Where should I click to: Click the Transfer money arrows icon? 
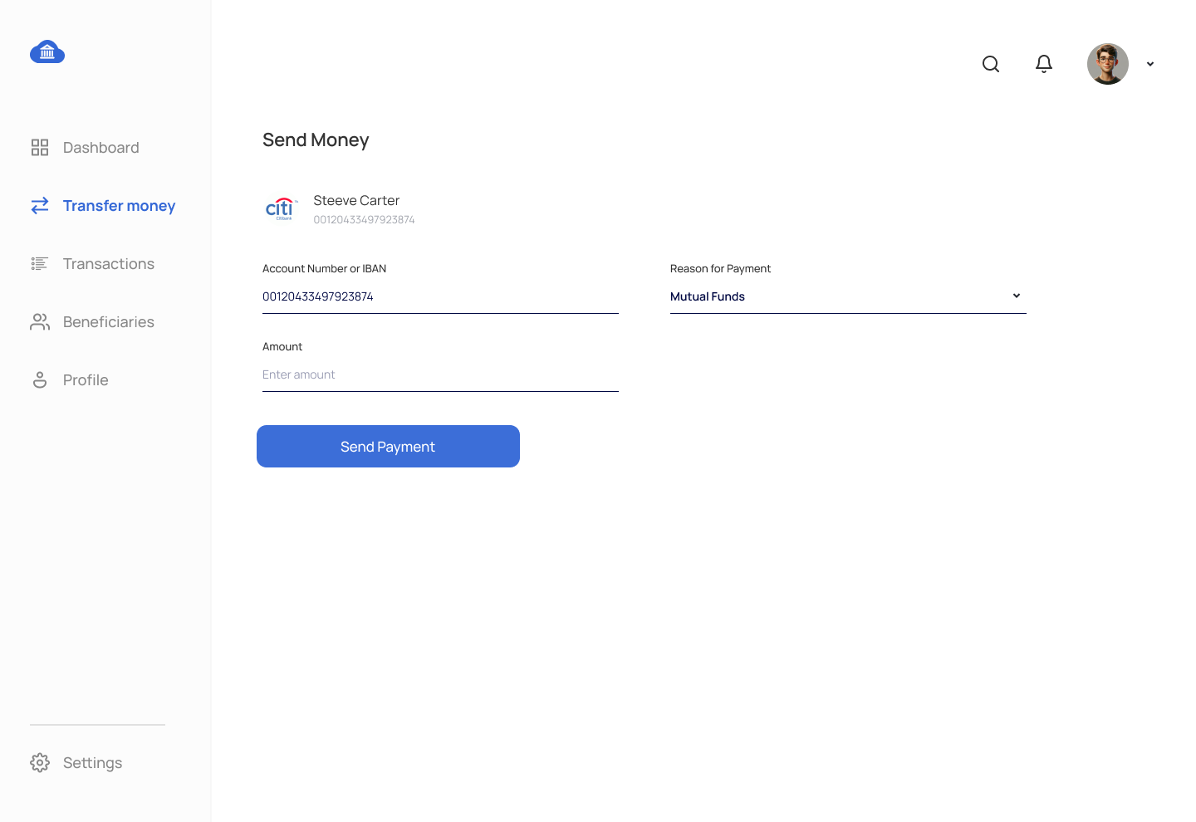pyautogui.click(x=40, y=206)
